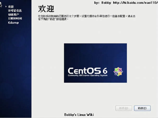
Task: Click the large 欢迎 page heading
Action: click(x=46, y=9)
